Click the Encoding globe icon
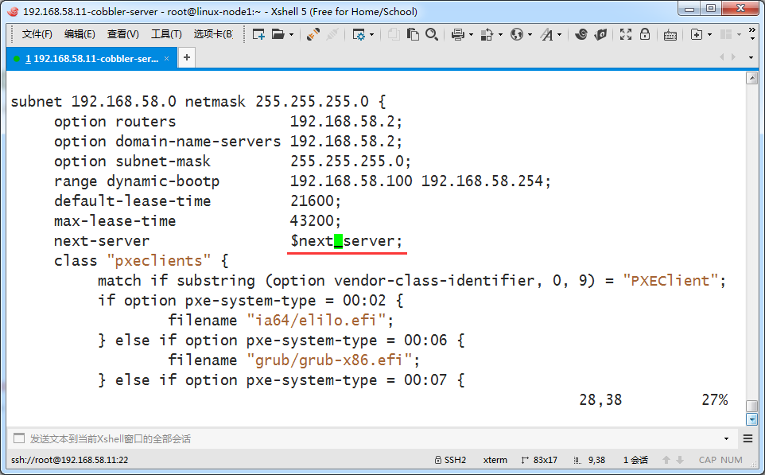765x475 pixels. pos(517,34)
